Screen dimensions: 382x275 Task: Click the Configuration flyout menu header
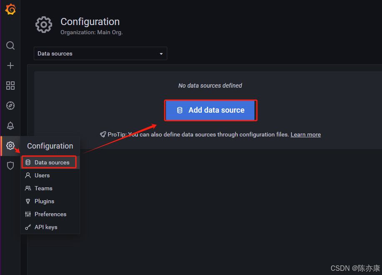tap(50, 146)
